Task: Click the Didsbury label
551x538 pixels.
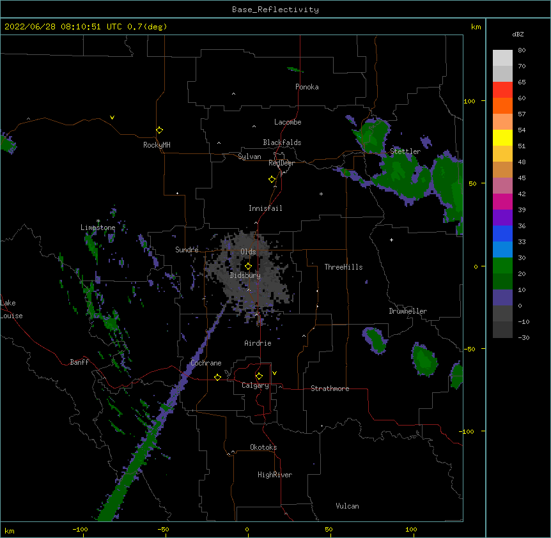Action: coord(245,275)
